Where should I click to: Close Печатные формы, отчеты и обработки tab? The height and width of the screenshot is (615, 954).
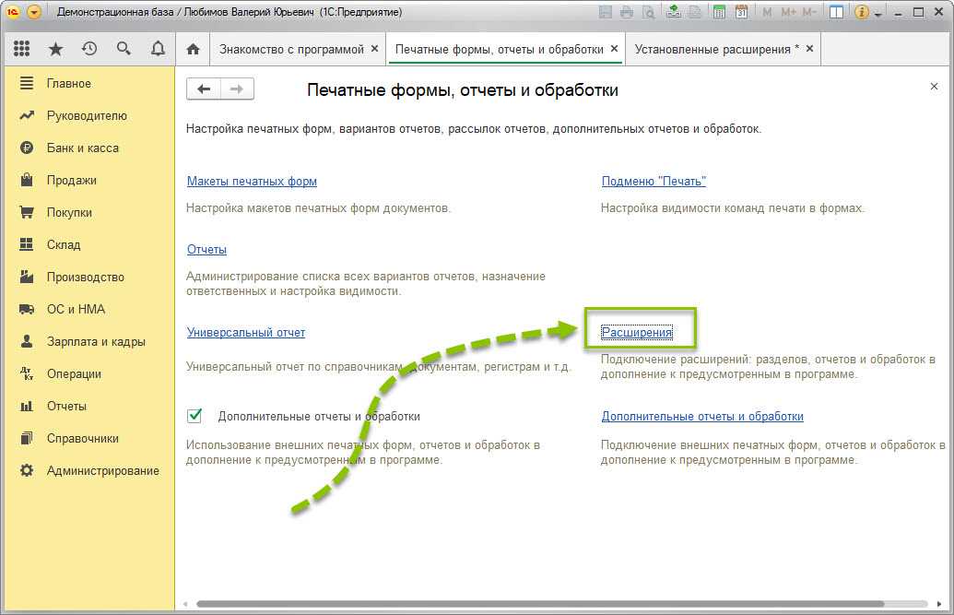click(614, 49)
